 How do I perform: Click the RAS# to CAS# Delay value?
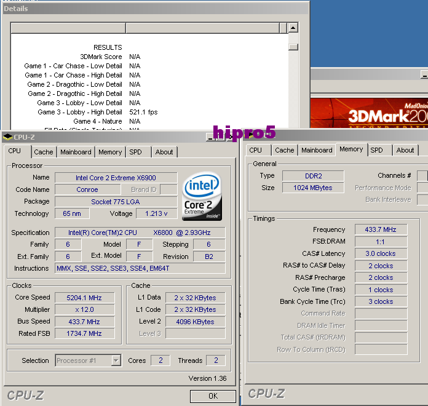coord(381,266)
